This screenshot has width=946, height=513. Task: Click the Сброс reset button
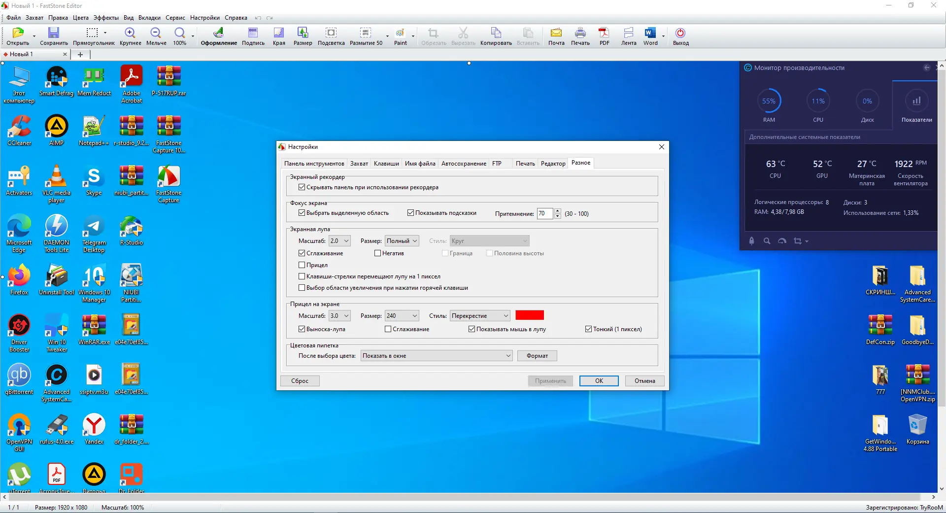(300, 381)
